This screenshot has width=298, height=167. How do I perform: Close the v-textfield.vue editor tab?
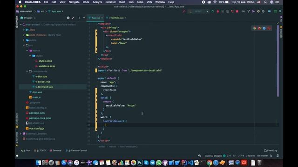click(125, 18)
